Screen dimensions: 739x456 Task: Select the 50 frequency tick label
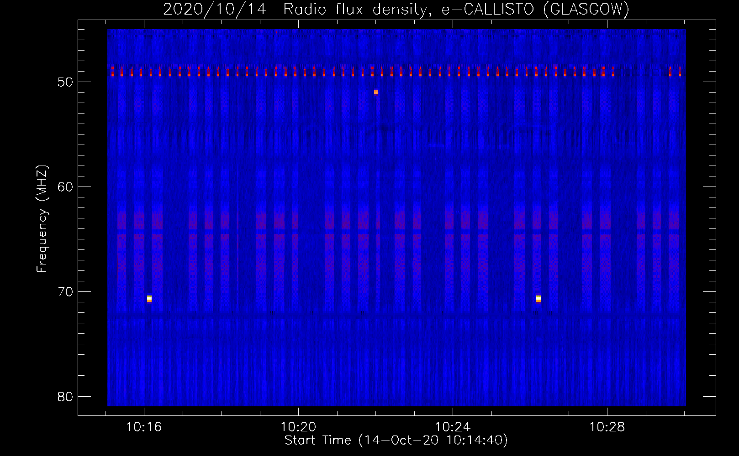(65, 82)
